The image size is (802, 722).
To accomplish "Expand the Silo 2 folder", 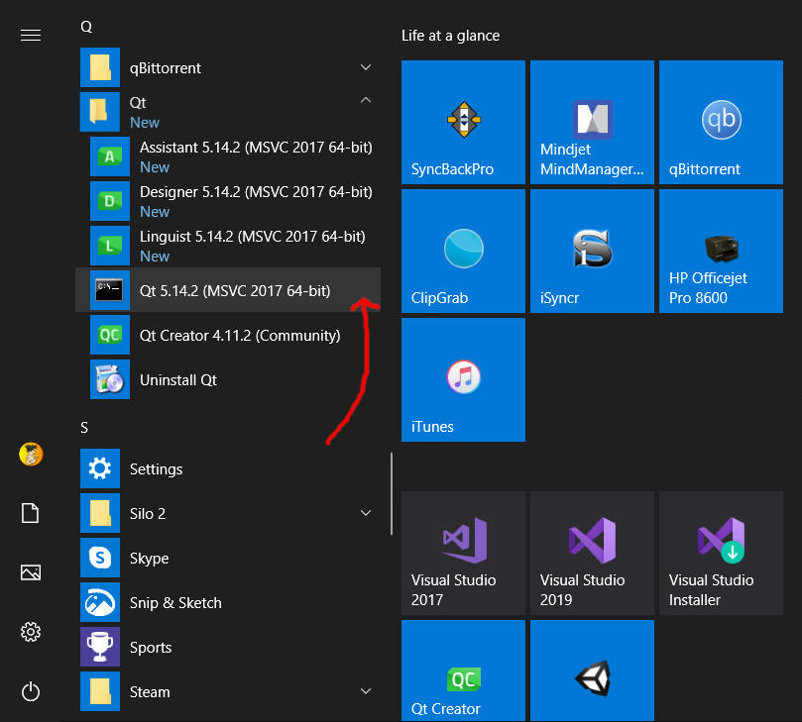I will 366,513.
